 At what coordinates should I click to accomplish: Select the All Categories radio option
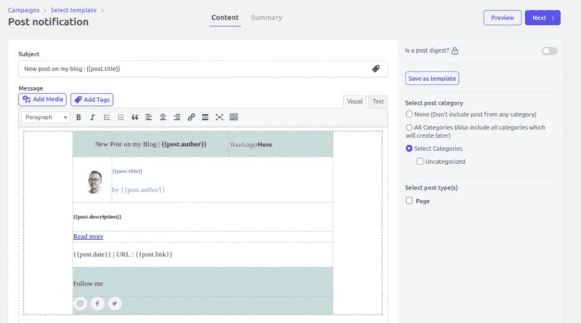409,127
